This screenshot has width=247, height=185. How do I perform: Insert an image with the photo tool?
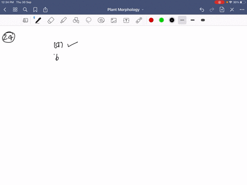[114, 21]
